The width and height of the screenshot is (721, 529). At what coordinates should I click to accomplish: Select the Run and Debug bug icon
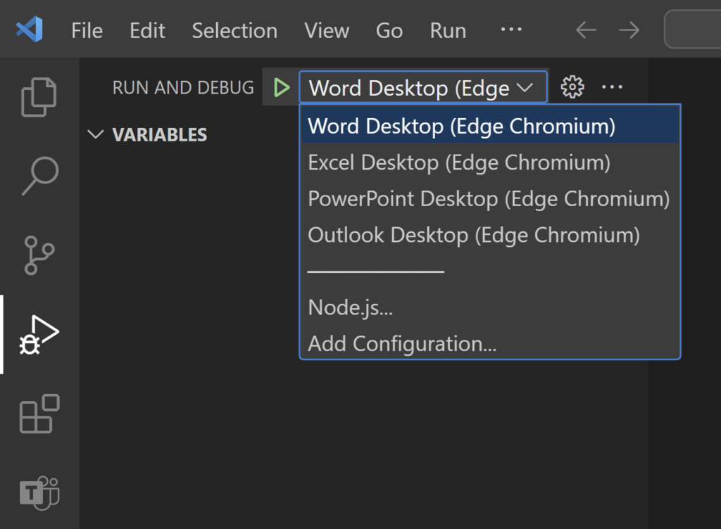point(39,334)
